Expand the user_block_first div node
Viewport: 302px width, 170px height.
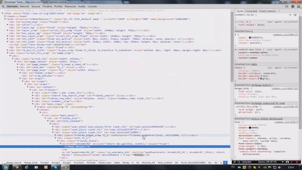click(x=53, y=127)
